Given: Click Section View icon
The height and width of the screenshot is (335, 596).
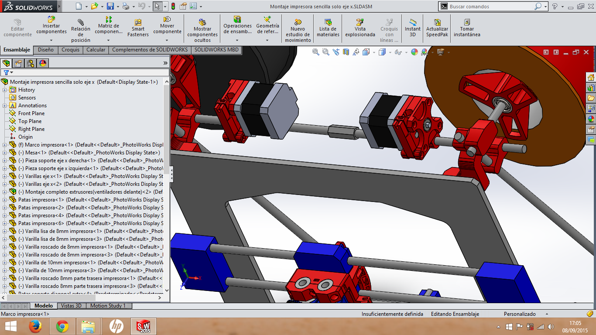Looking at the screenshot, I should tap(346, 52).
